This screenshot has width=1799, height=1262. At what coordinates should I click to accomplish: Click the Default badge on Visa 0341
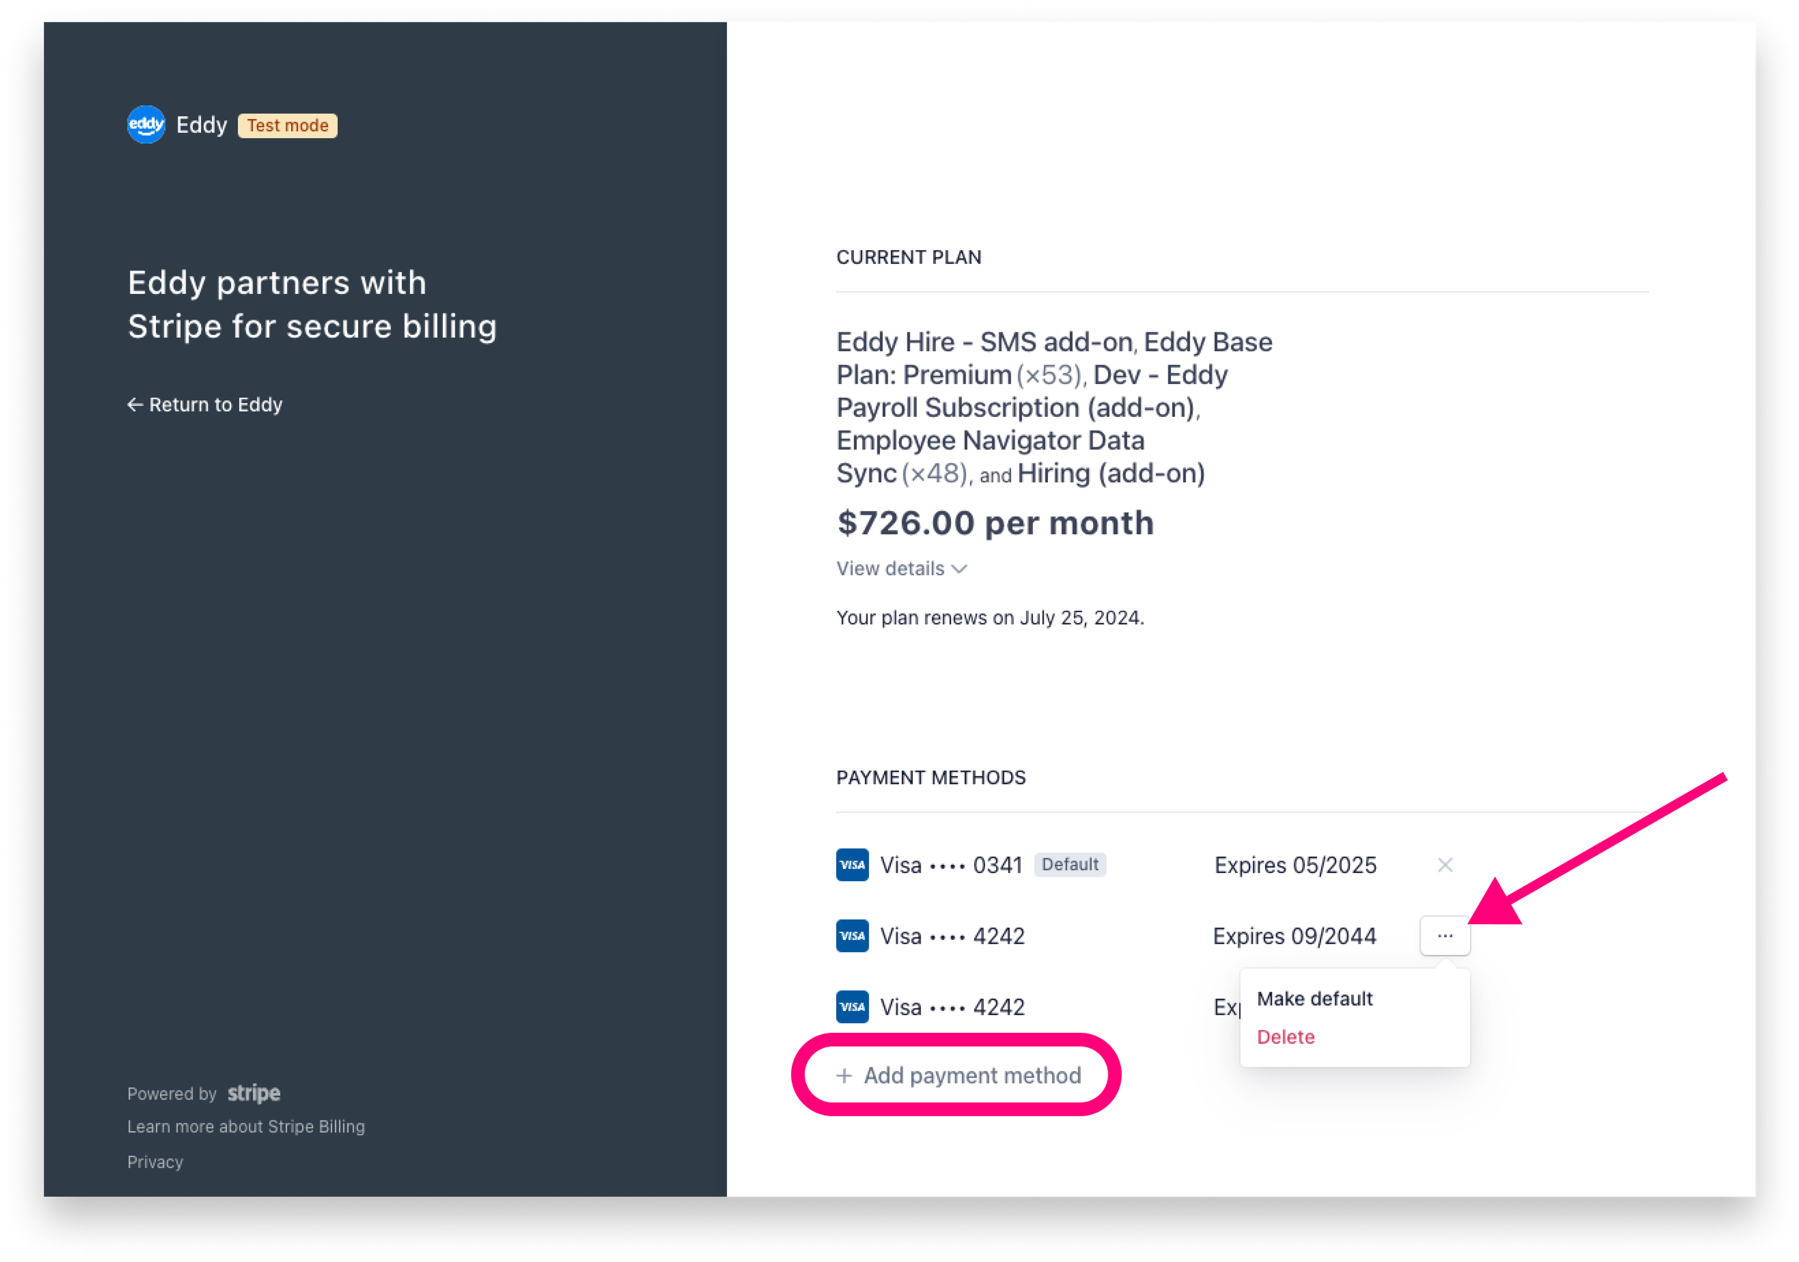click(1070, 864)
